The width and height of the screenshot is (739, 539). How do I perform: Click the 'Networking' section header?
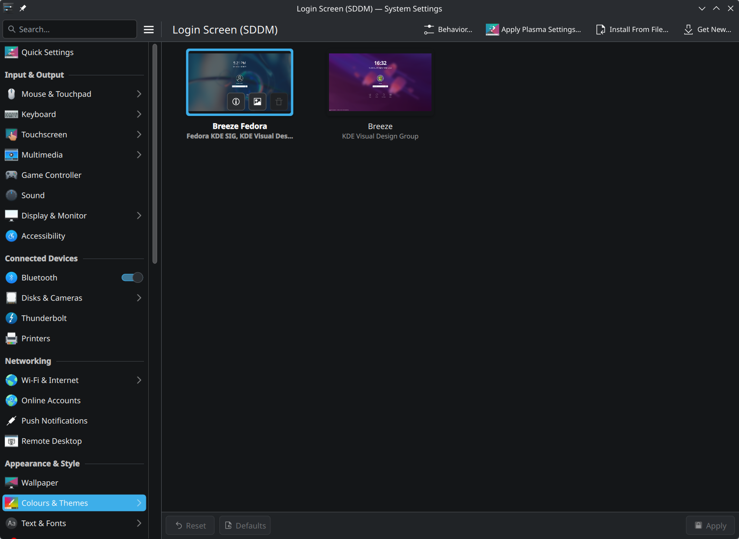[x=28, y=361]
